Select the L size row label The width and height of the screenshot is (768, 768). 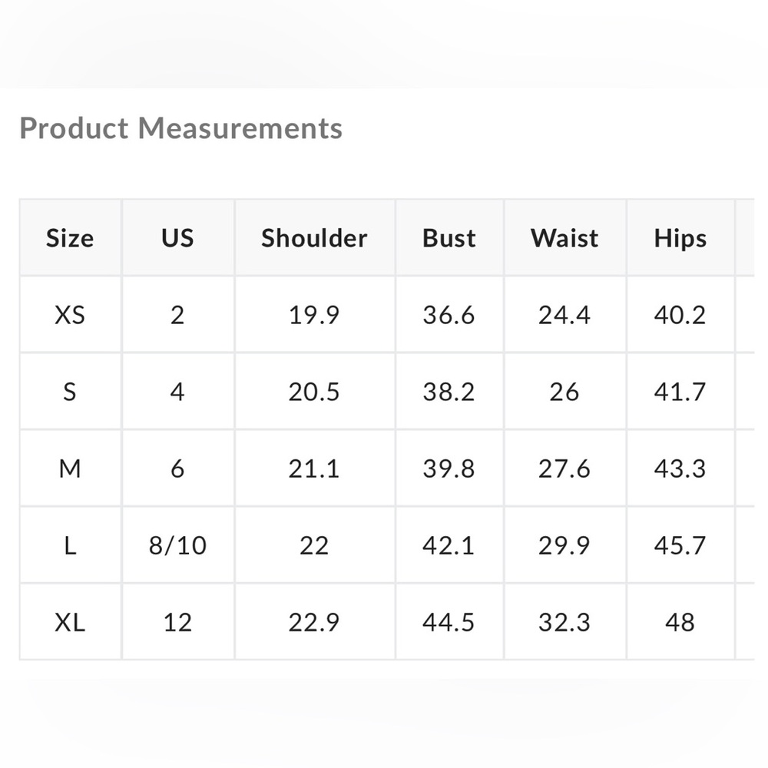click(70, 545)
